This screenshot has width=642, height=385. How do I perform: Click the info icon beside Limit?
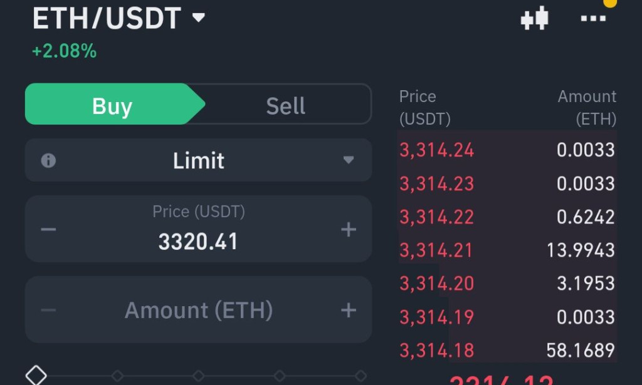click(50, 160)
